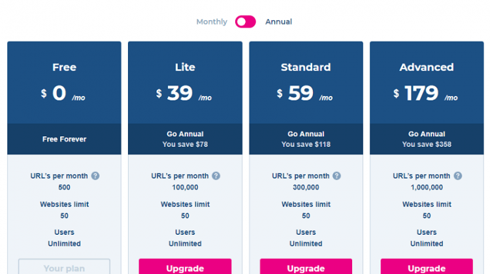Click Advanced Go Annual save $358 banner
490x274 pixels.
point(427,139)
